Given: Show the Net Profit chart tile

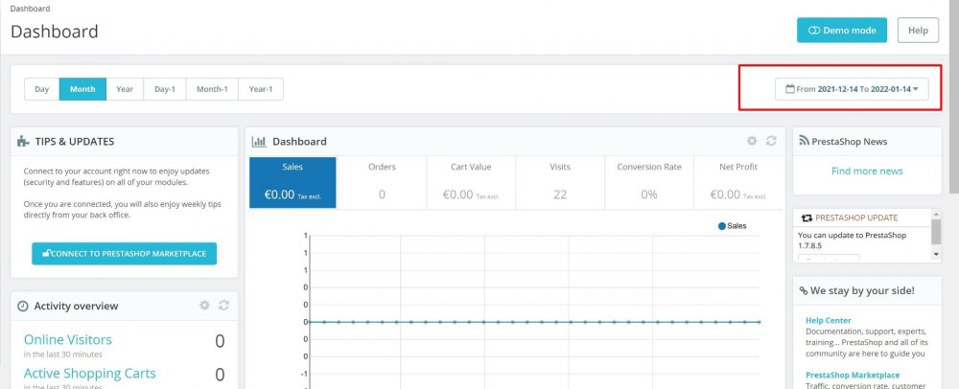Looking at the screenshot, I should 738,183.
